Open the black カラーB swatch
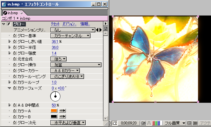The height and width of the screenshot is (127, 211). click(x=54, y=116)
